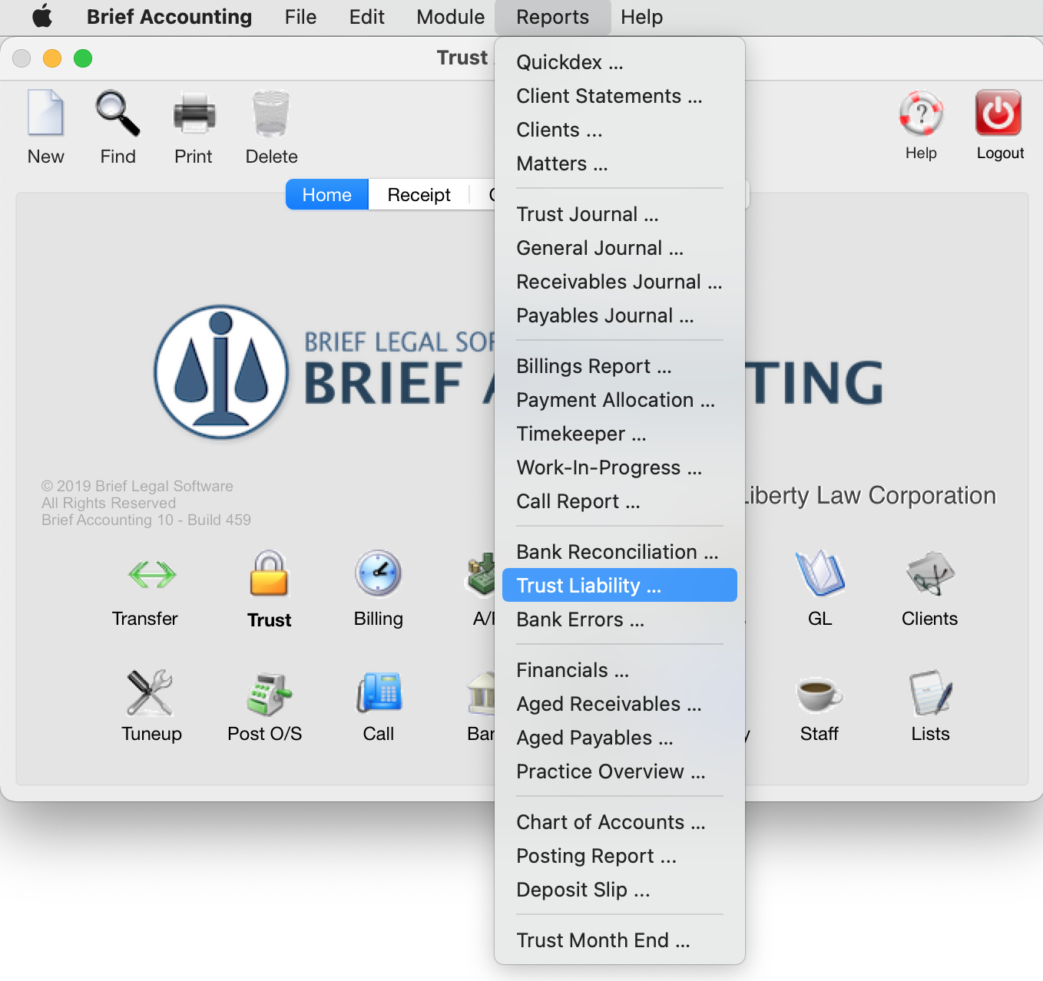
Task: Open the Find magnifying glass tool
Action: click(x=118, y=113)
